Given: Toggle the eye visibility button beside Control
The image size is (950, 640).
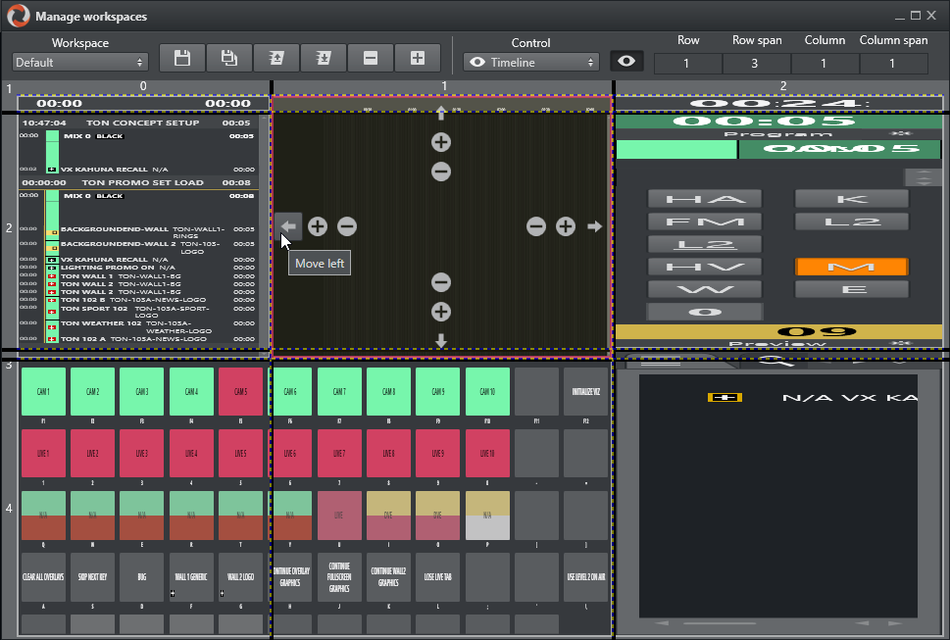Looking at the screenshot, I should click(x=626, y=61).
